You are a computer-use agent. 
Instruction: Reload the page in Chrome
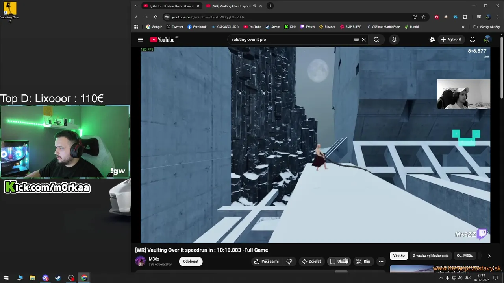pyautogui.click(x=156, y=17)
